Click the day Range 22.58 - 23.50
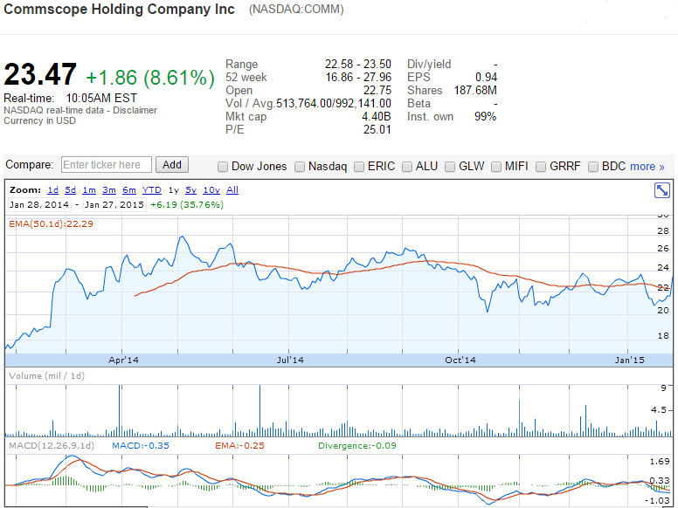Viewport: 678px width, 508px height. point(358,65)
